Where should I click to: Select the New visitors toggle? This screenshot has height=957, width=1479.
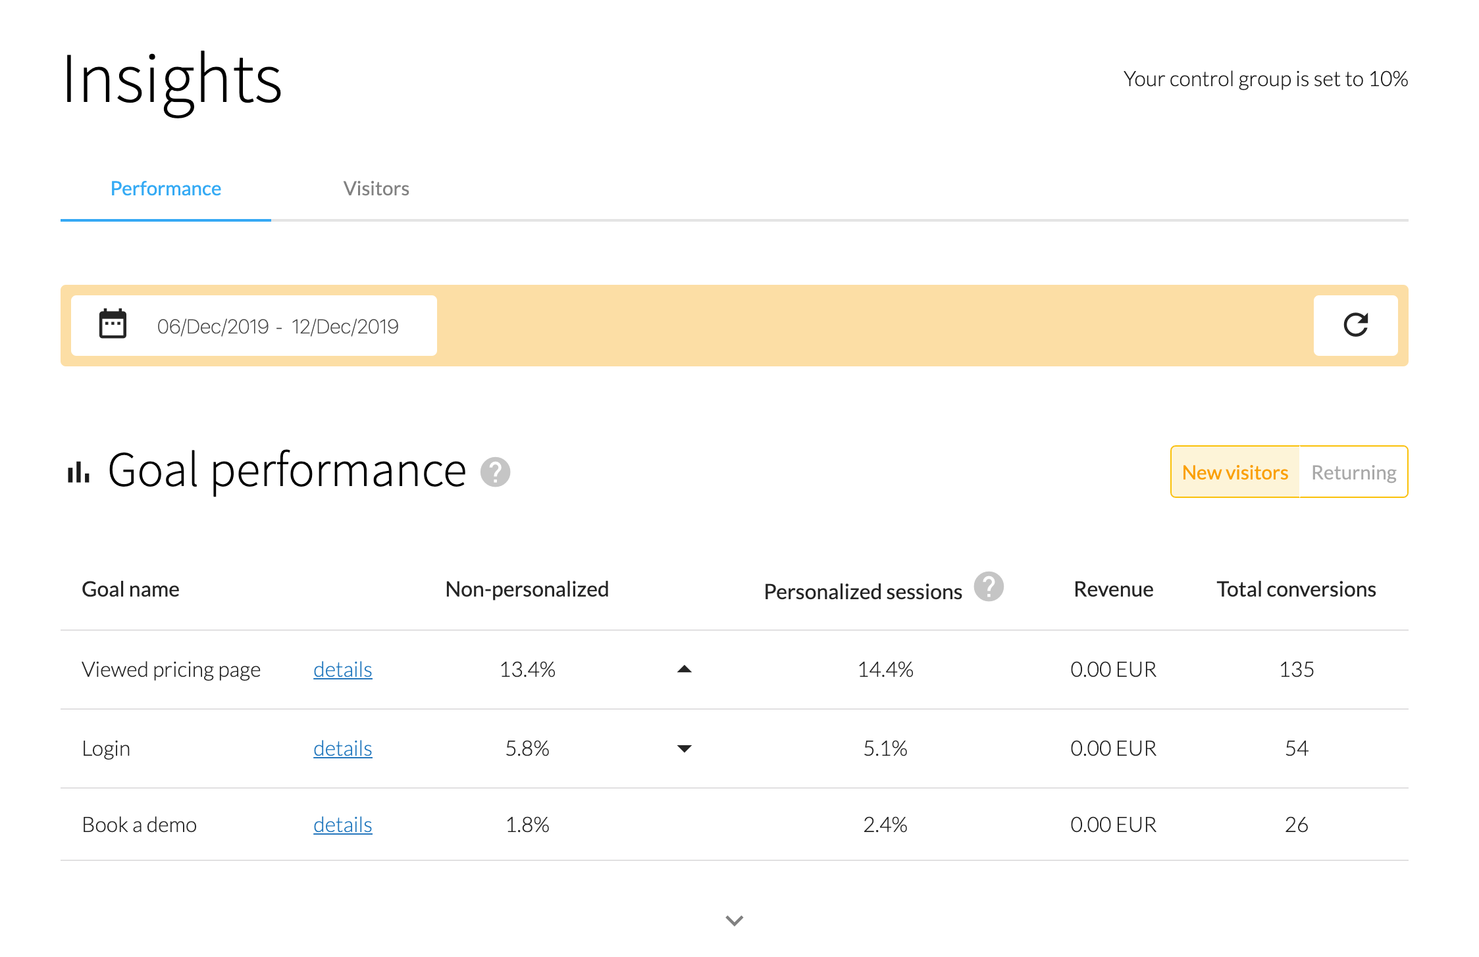point(1235,472)
